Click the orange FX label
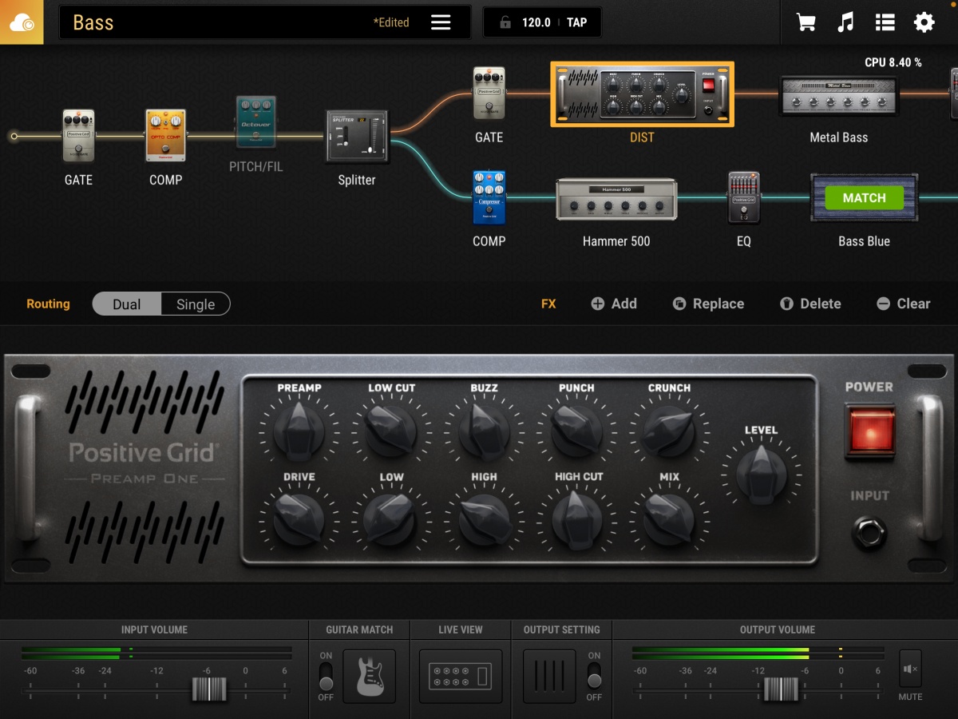This screenshot has height=719, width=958. [548, 304]
